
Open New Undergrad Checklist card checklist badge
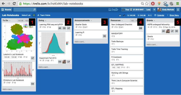(121, 27)
